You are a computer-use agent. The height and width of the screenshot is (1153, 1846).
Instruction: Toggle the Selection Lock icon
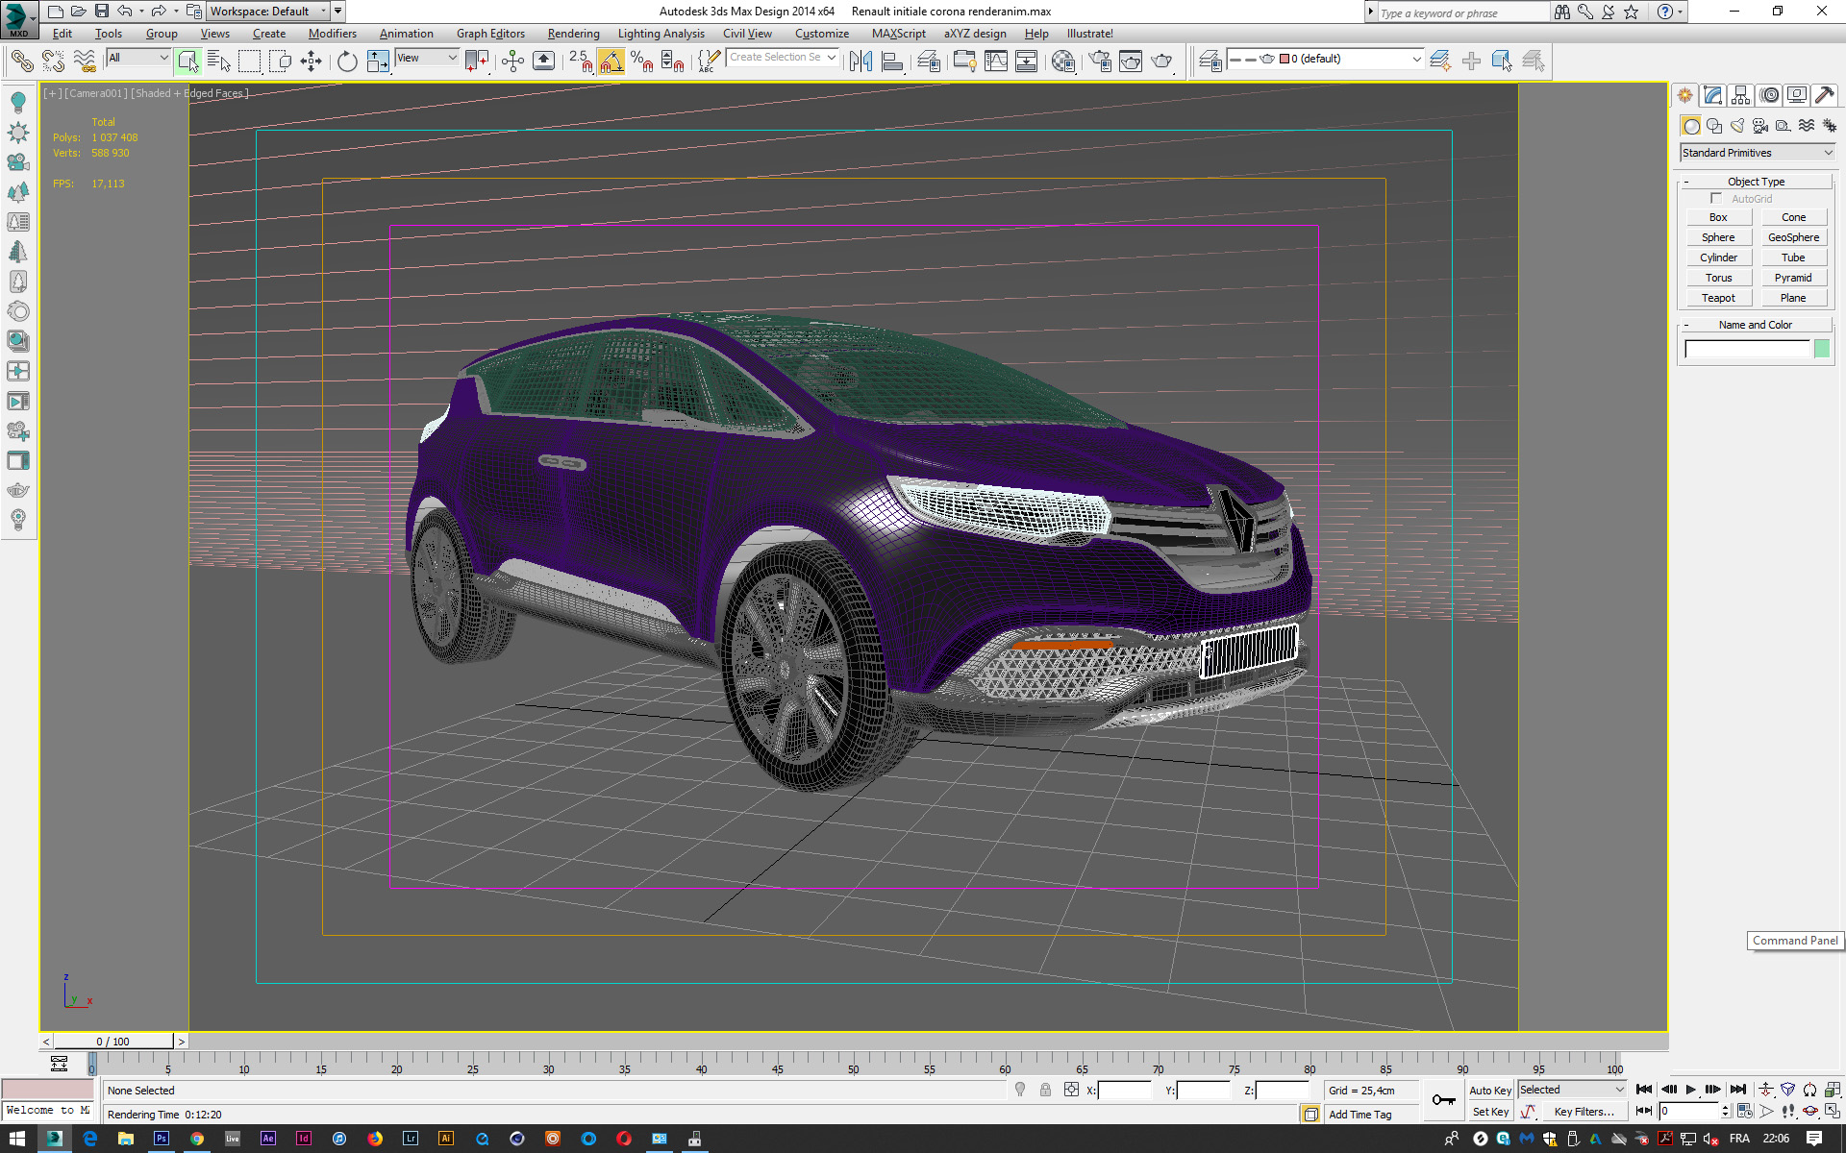pos(1045,1091)
